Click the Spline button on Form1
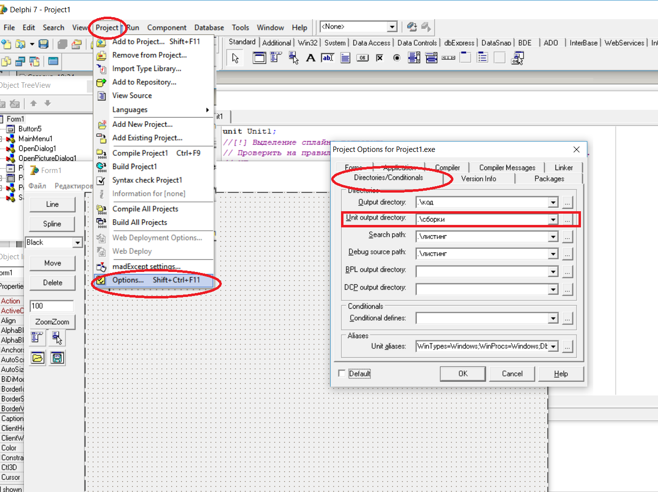Screen dimensions: 658x492 point(52,224)
